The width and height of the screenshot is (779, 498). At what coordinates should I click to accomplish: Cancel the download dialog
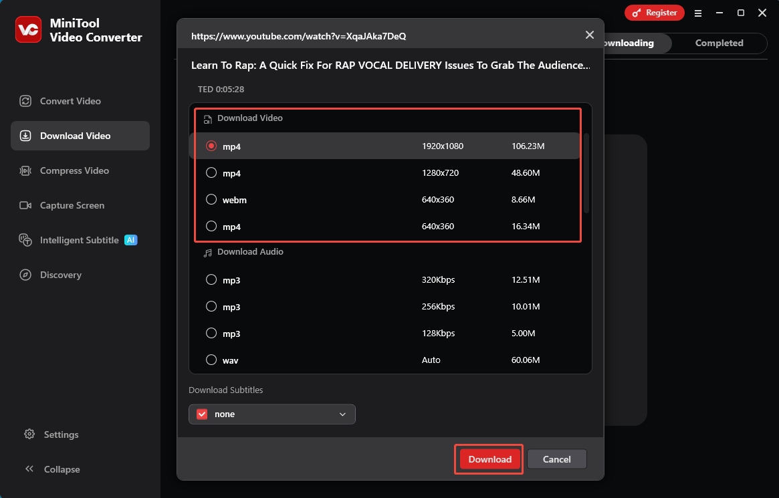coord(556,459)
